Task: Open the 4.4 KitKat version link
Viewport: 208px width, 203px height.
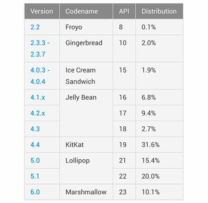Action: [35, 145]
